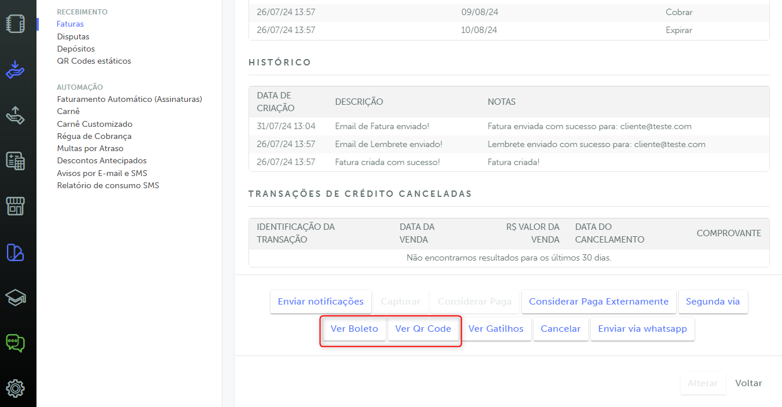Screen dimensions: 782x407
Task: Click Voltar to go back
Action: click(x=748, y=383)
